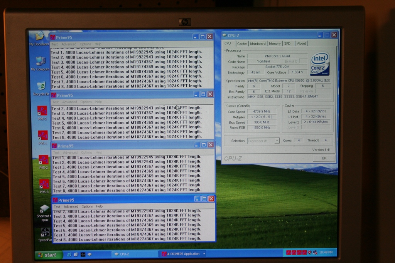Open the My Documents desktop icon

click(40, 37)
